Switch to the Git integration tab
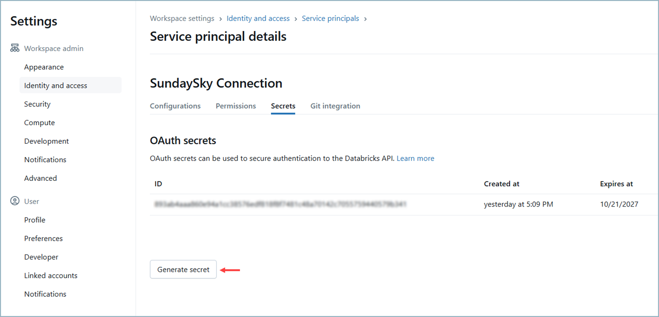 click(x=335, y=106)
